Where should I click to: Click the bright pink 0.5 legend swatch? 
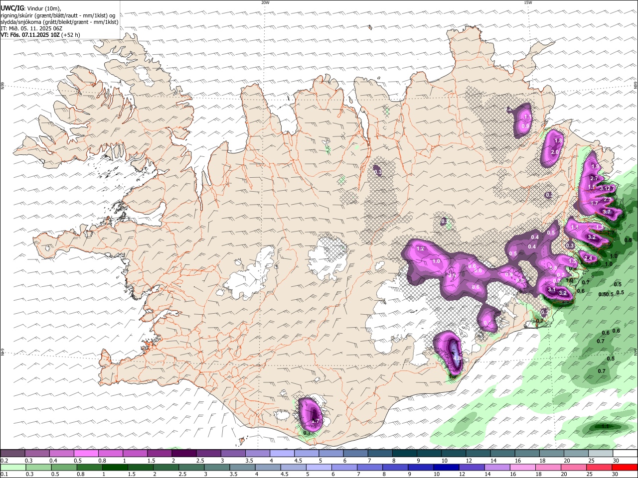point(86,454)
